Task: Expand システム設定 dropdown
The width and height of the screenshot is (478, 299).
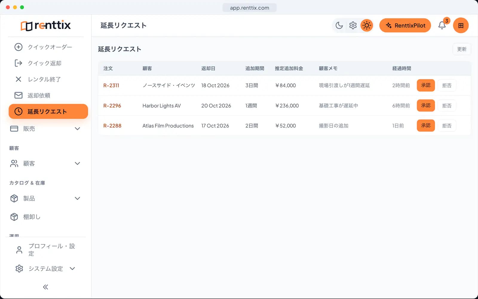Action: (x=45, y=269)
